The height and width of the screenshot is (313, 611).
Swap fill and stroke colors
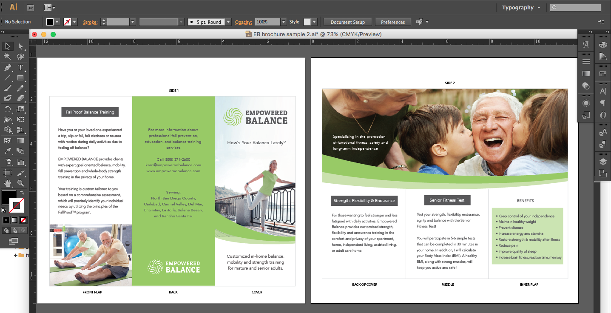(22, 193)
